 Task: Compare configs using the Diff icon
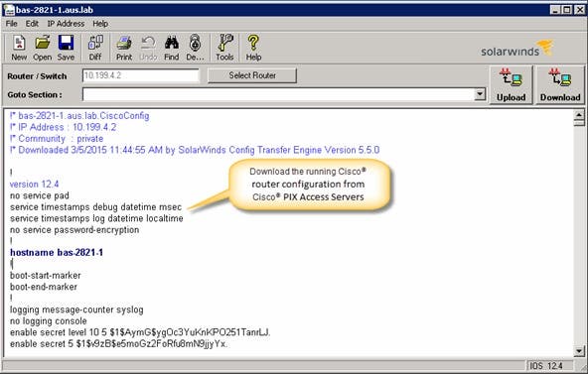pyautogui.click(x=95, y=48)
